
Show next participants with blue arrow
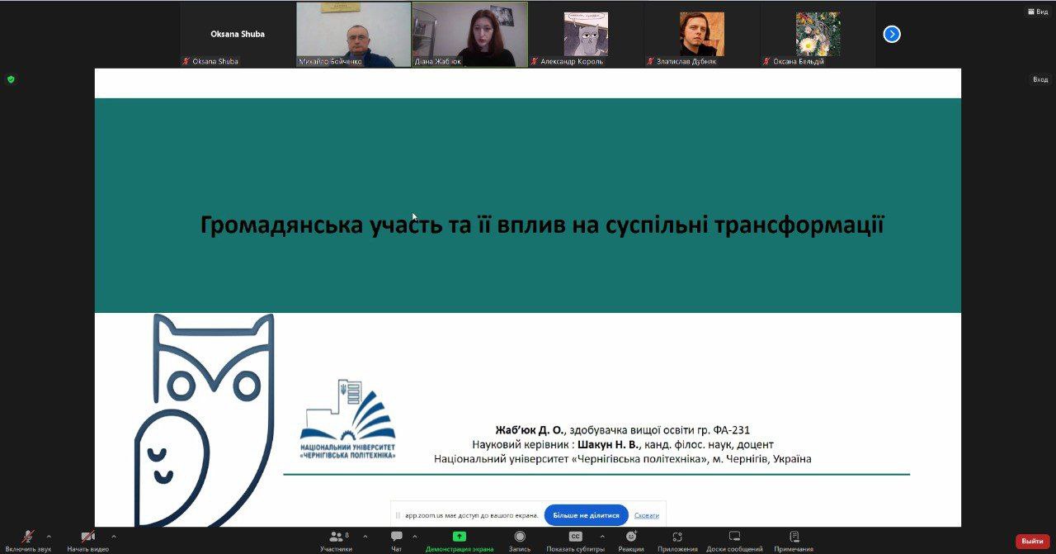(x=892, y=34)
